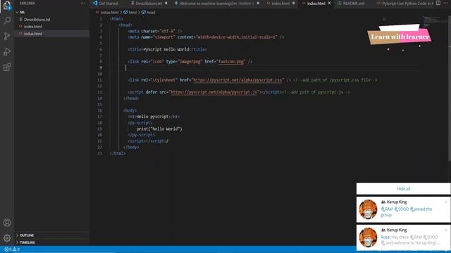The width and height of the screenshot is (451, 253).
Task: Open Explorer views and more actions menu
Action: coord(83,3)
